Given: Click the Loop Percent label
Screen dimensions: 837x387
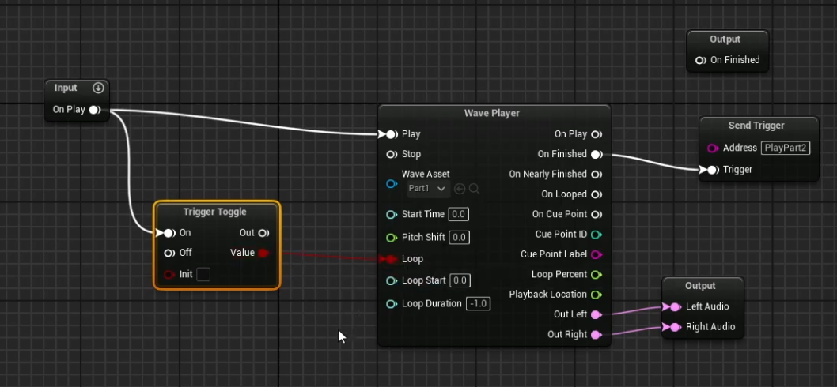Looking at the screenshot, I should tap(559, 275).
